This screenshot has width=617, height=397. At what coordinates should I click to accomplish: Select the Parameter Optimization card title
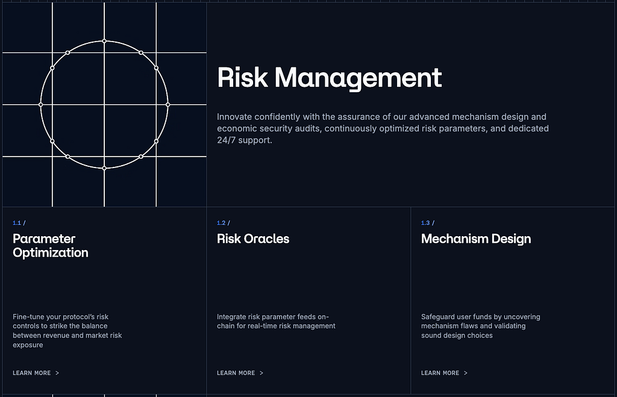pos(51,246)
